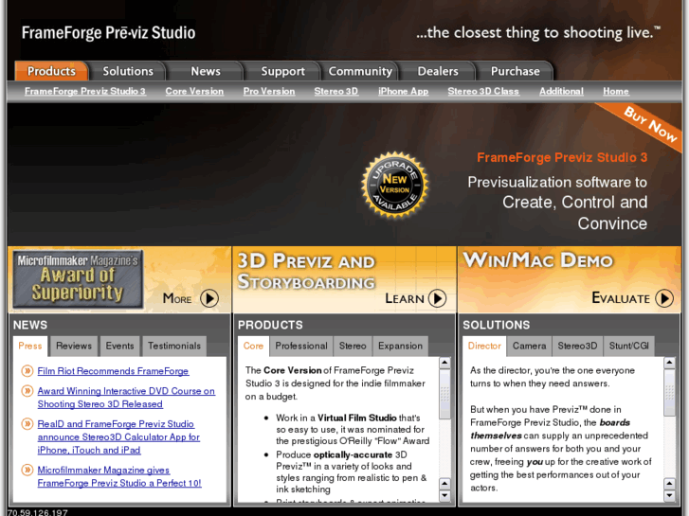Select the Events tab in News panel
689x516 pixels.
coord(119,346)
